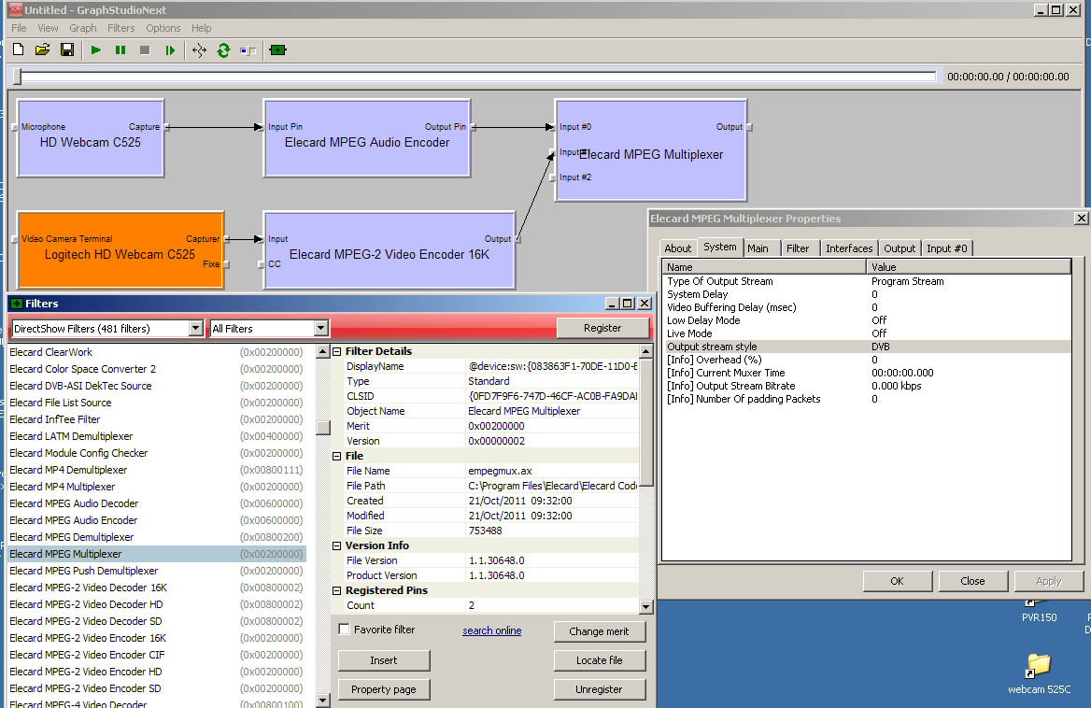The height and width of the screenshot is (708, 1091).
Task: Click the Unregister button
Action: pos(600,690)
